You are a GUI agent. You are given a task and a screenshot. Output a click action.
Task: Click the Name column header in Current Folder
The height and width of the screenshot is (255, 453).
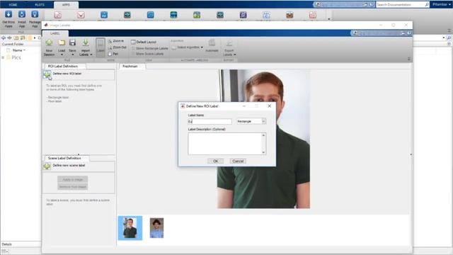pos(19,50)
